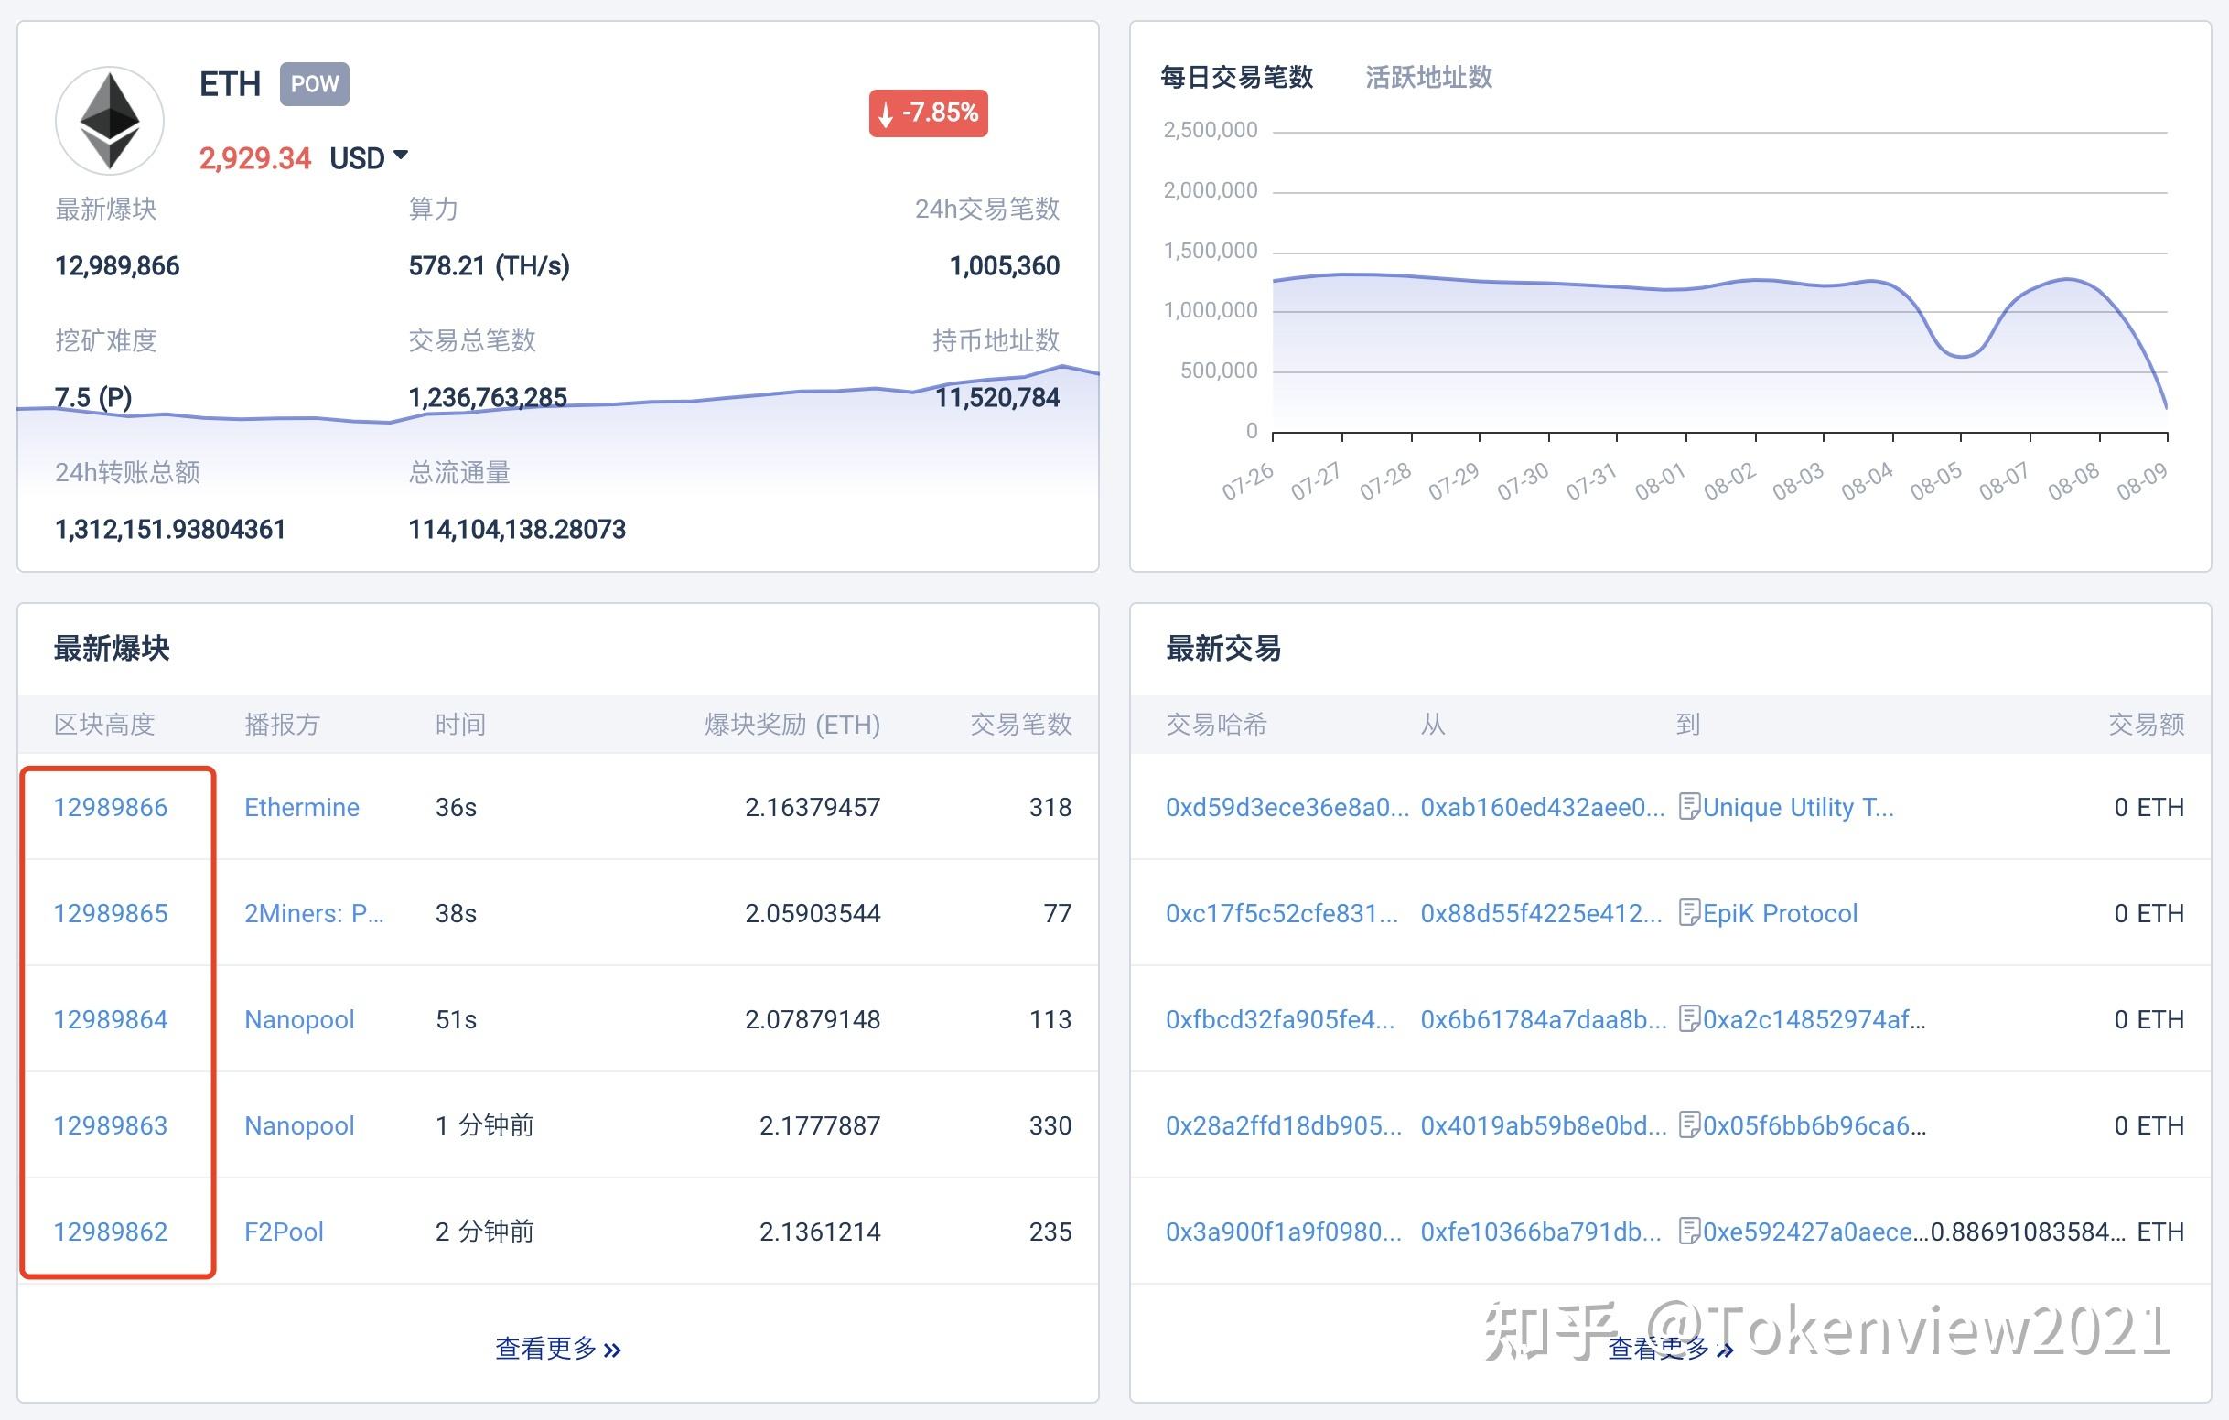Click the 交易哈希 column header
This screenshot has width=2229, height=1420.
(1215, 724)
